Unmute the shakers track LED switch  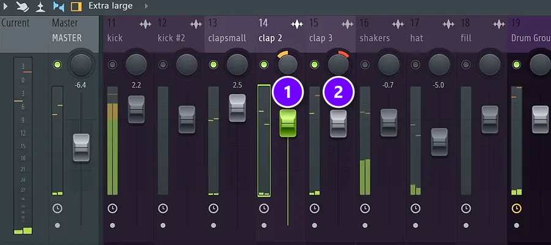[x=365, y=65]
